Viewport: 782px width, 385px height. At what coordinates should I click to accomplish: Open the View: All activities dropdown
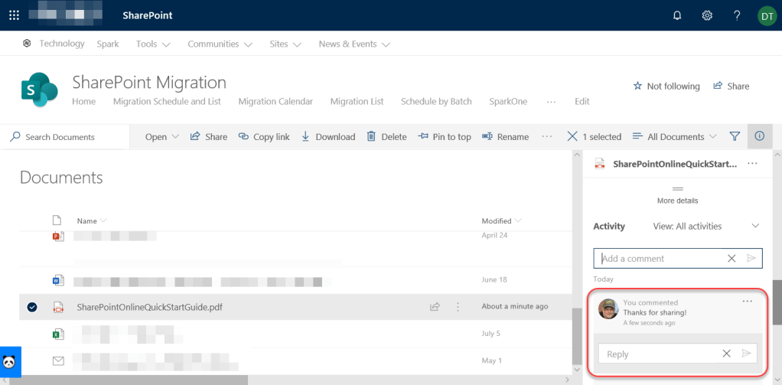[x=707, y=226]
